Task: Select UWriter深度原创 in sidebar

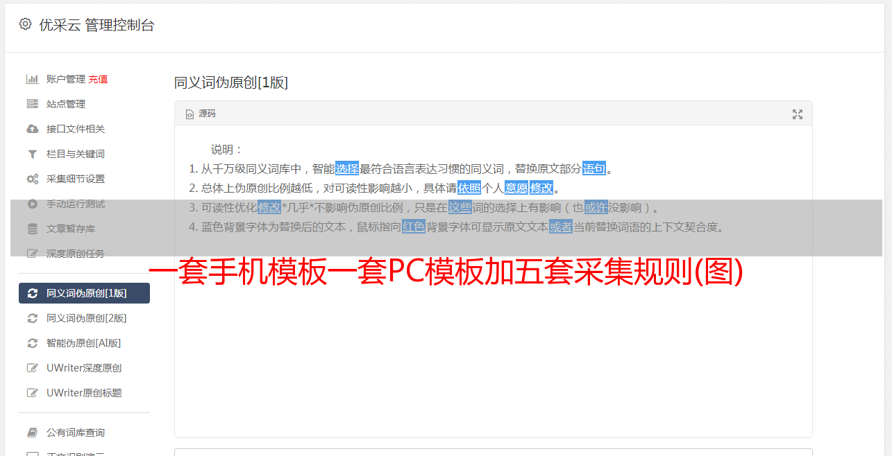Action: point(84,368)
